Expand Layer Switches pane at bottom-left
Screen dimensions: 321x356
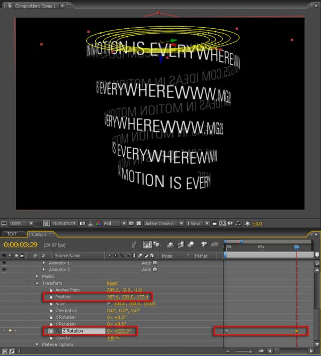click(x=5, y=351)
